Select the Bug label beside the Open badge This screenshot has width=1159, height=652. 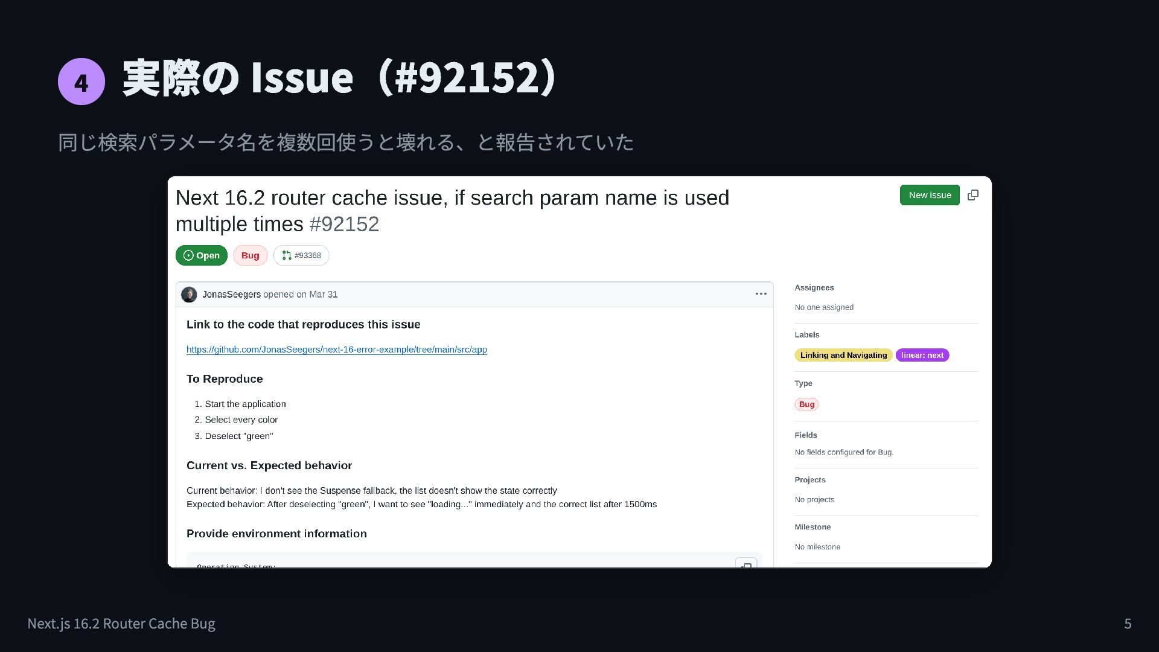click(250, 255)
